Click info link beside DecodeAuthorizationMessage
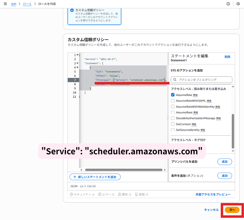Screen dimensions: 244x220 pos(218,118)
